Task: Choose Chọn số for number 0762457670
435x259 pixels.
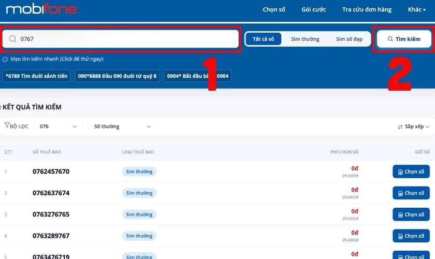Action: click(411, 171)
